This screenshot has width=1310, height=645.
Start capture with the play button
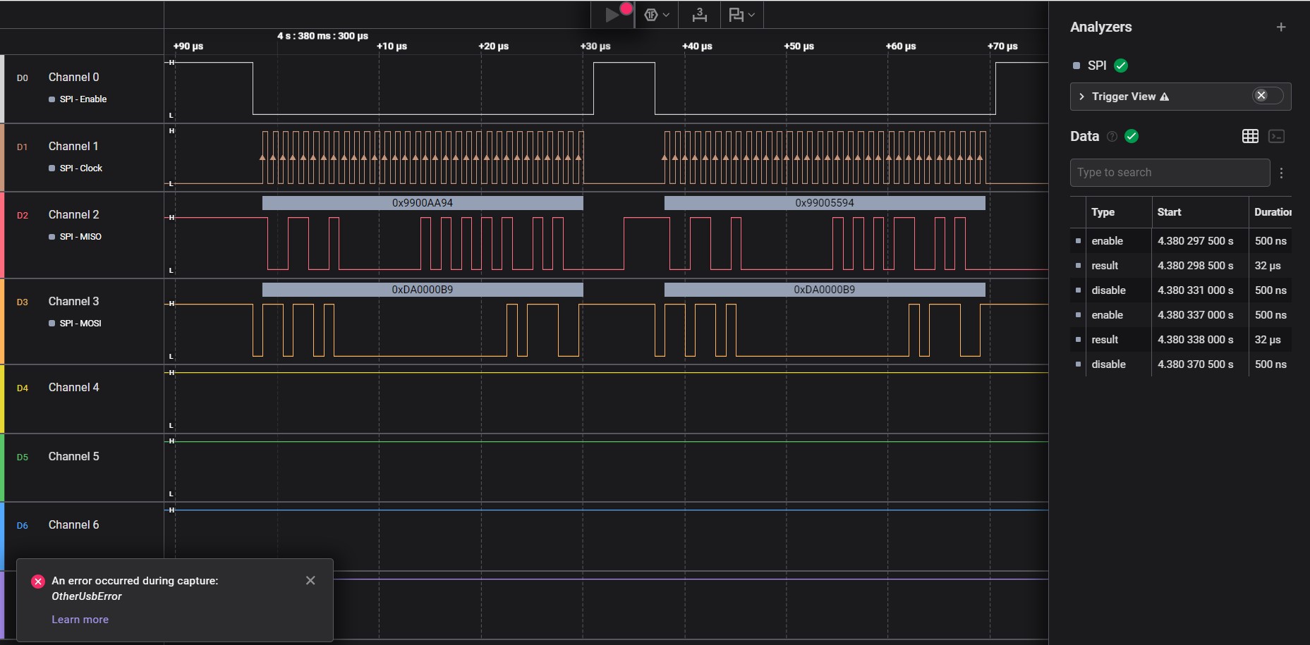613,15
